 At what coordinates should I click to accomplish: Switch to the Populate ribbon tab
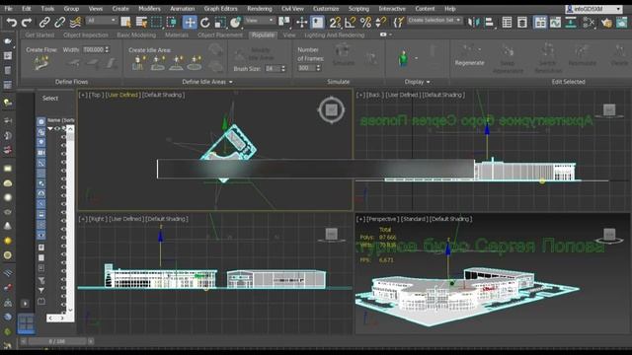pos(263,35)
